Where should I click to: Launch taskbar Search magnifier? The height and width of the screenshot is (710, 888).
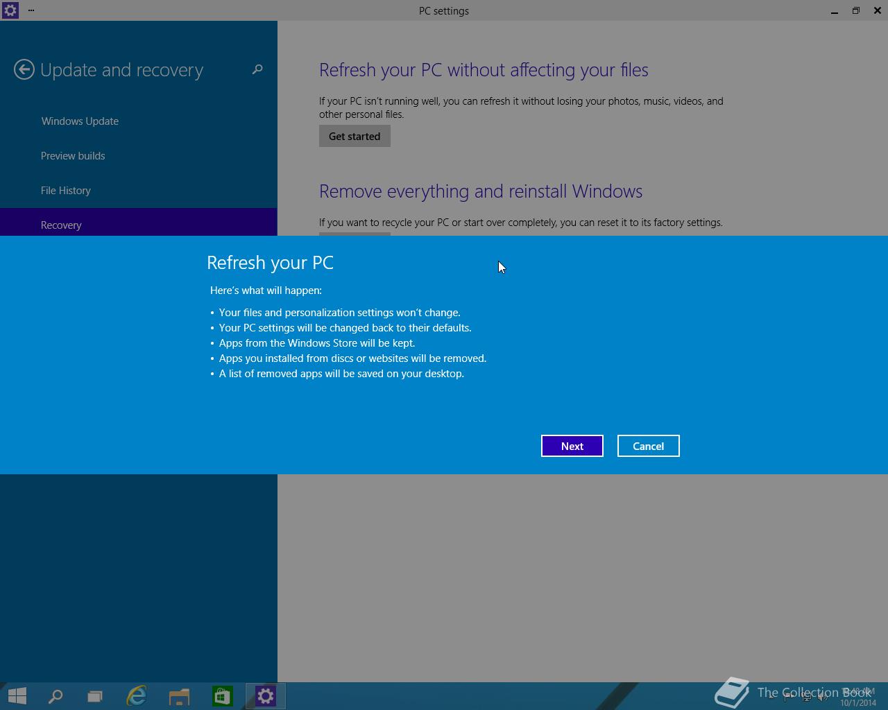(55, 695)
